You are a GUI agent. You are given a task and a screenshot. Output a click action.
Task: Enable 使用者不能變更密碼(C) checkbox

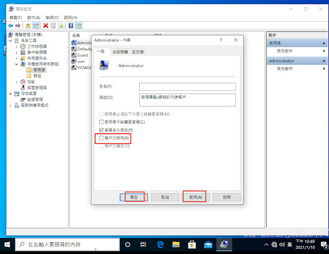pos(101,122)
